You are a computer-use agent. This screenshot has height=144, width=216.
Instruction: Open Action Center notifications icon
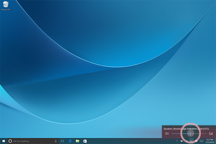[196, 141]
